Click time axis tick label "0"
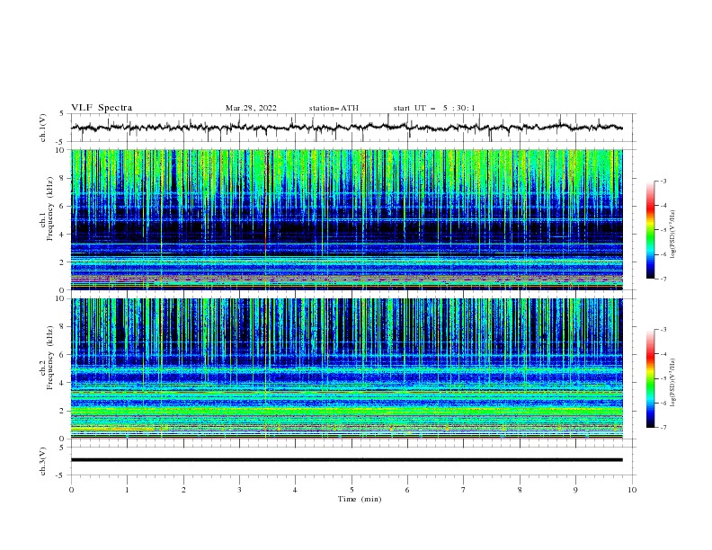The width and height of the screenshot is (712, 550). (71, 490)
